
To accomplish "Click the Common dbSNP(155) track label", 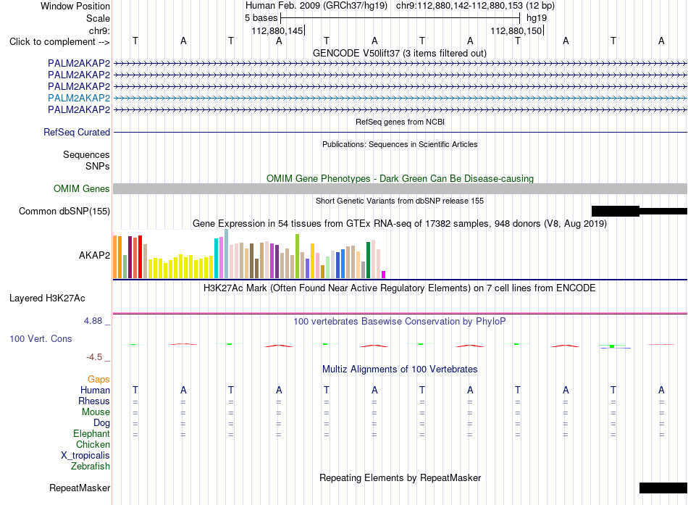I will coord(64,212).
